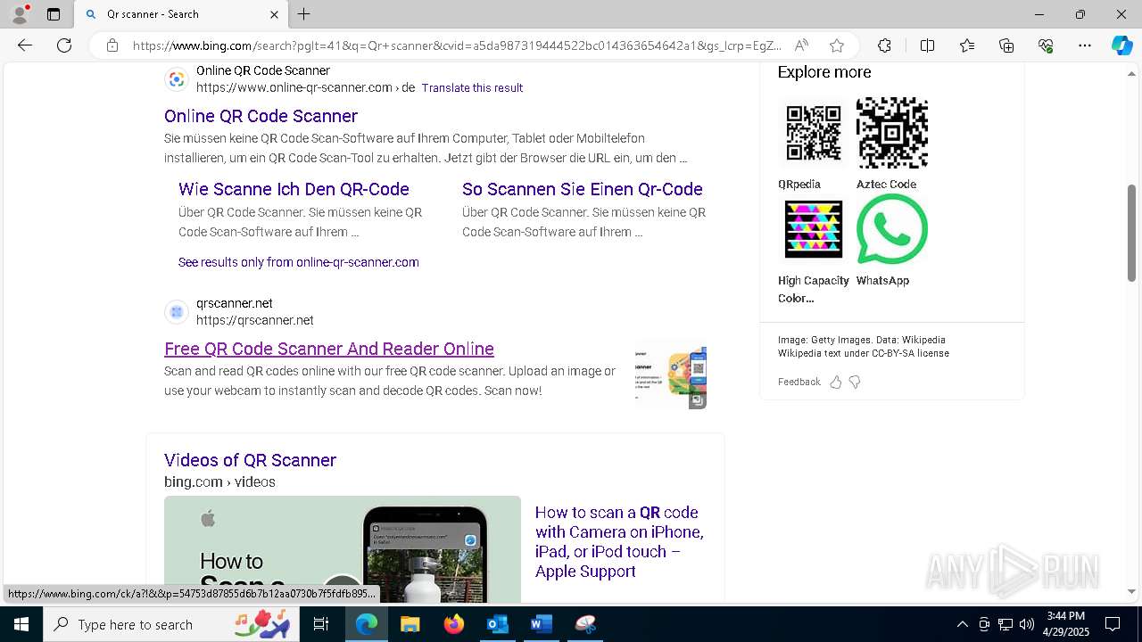Give thumbs down feedback
The image size is (1142, 642).
(855, 382)
